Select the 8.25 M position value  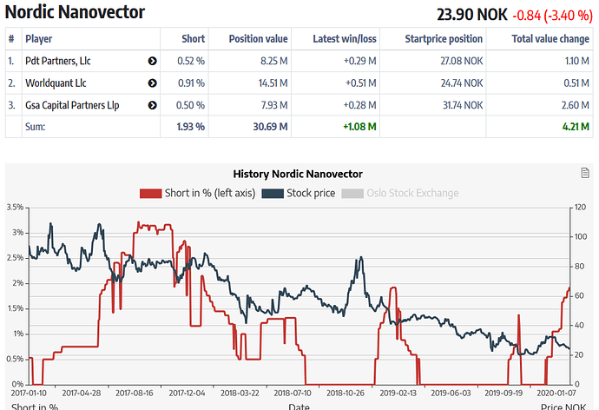click(x=274, y=61)
